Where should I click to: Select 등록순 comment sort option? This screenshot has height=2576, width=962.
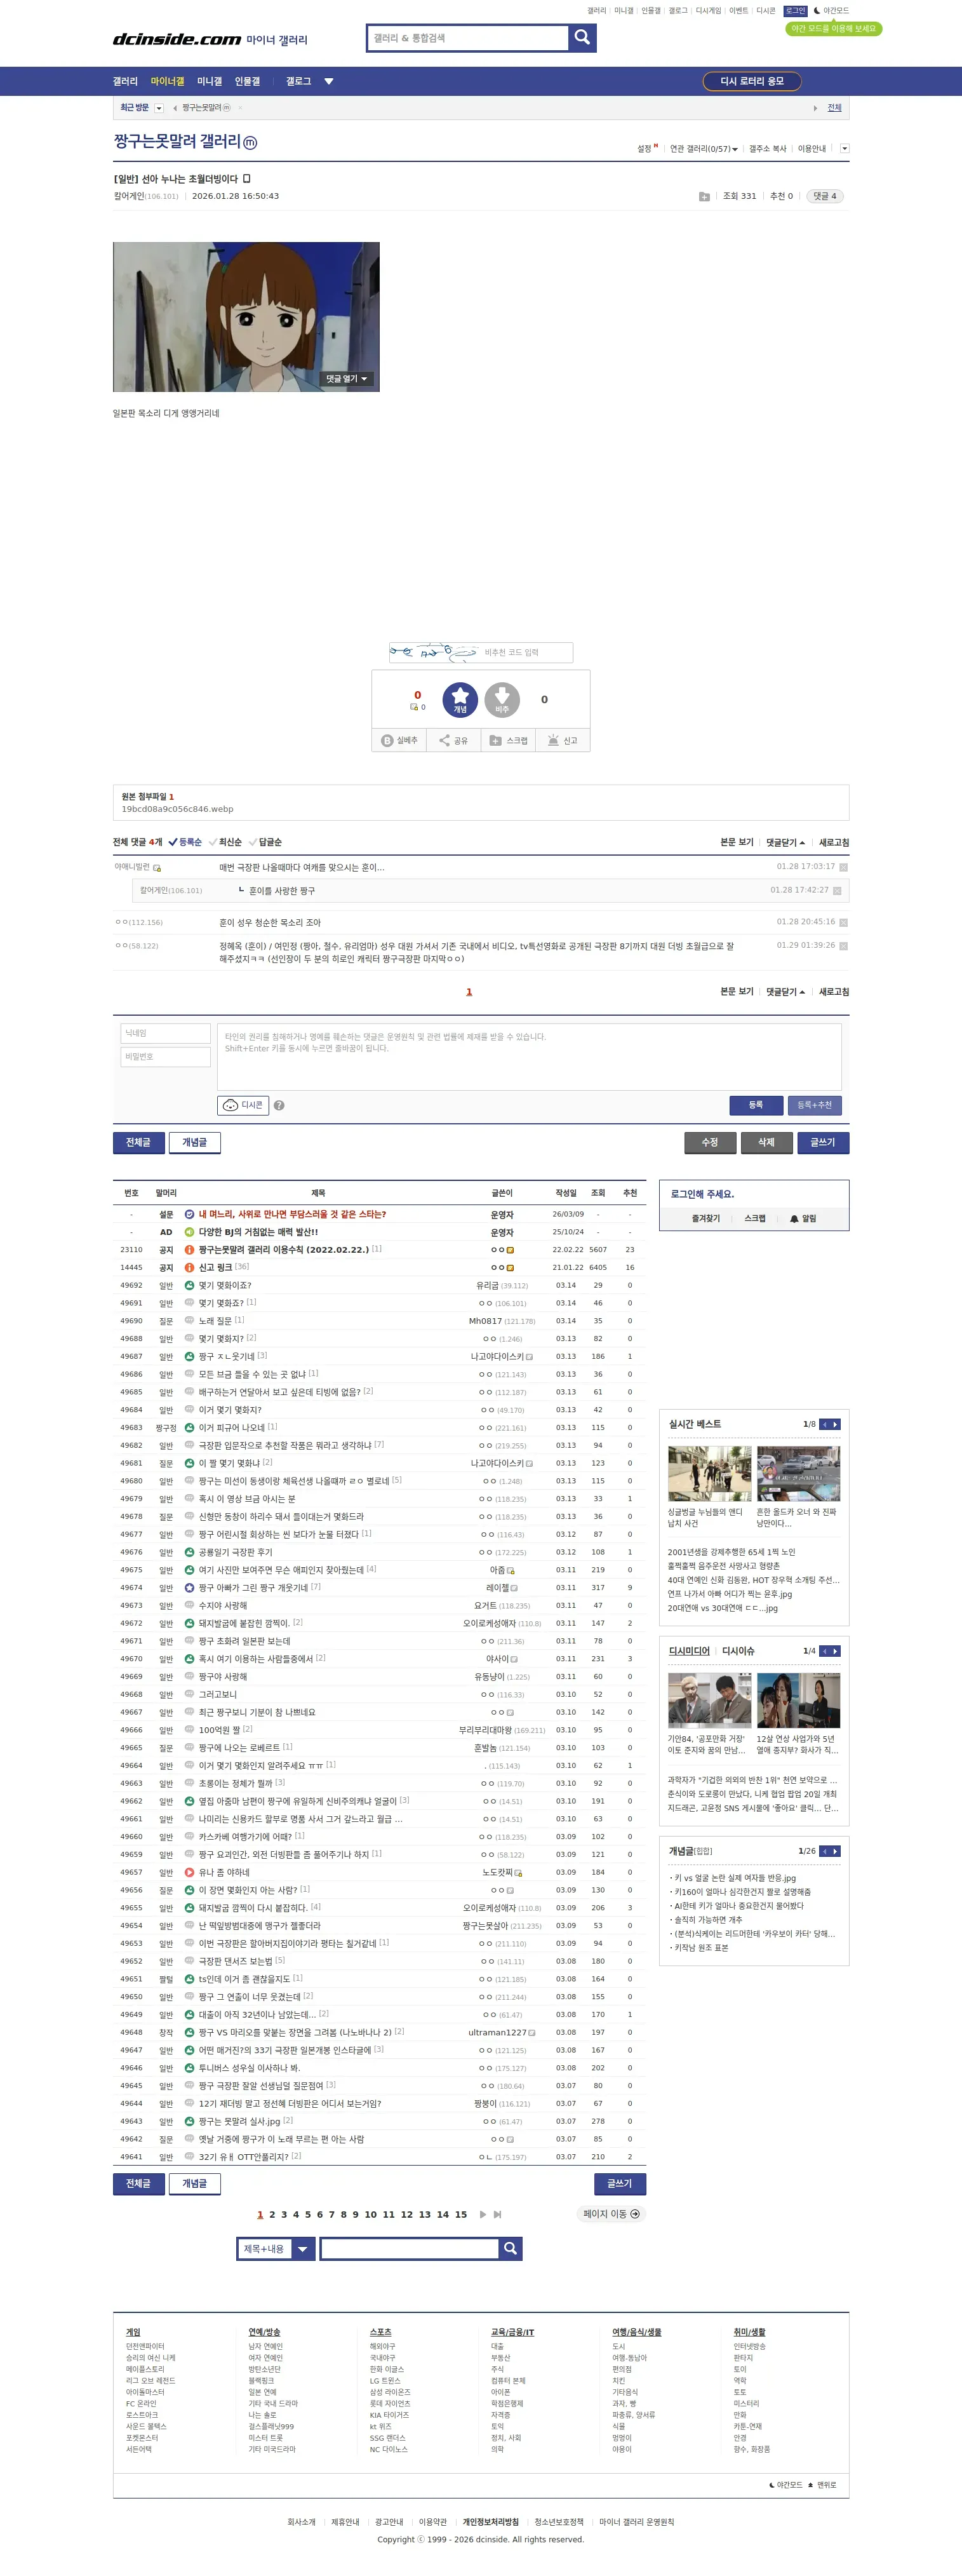[x=185, y=842]
